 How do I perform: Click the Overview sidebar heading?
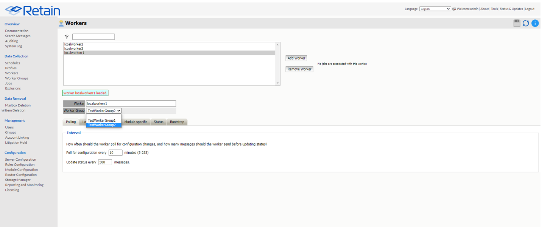pos(12,24)
